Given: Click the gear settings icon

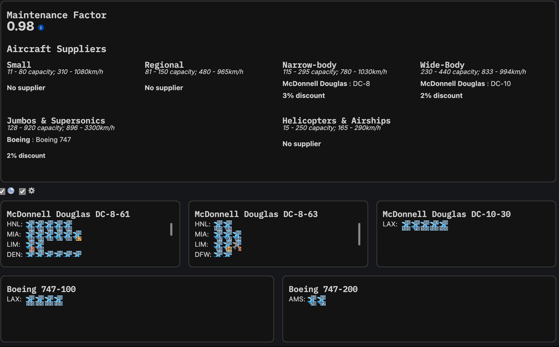Looking at the screenshot, I should pos(32,191).
